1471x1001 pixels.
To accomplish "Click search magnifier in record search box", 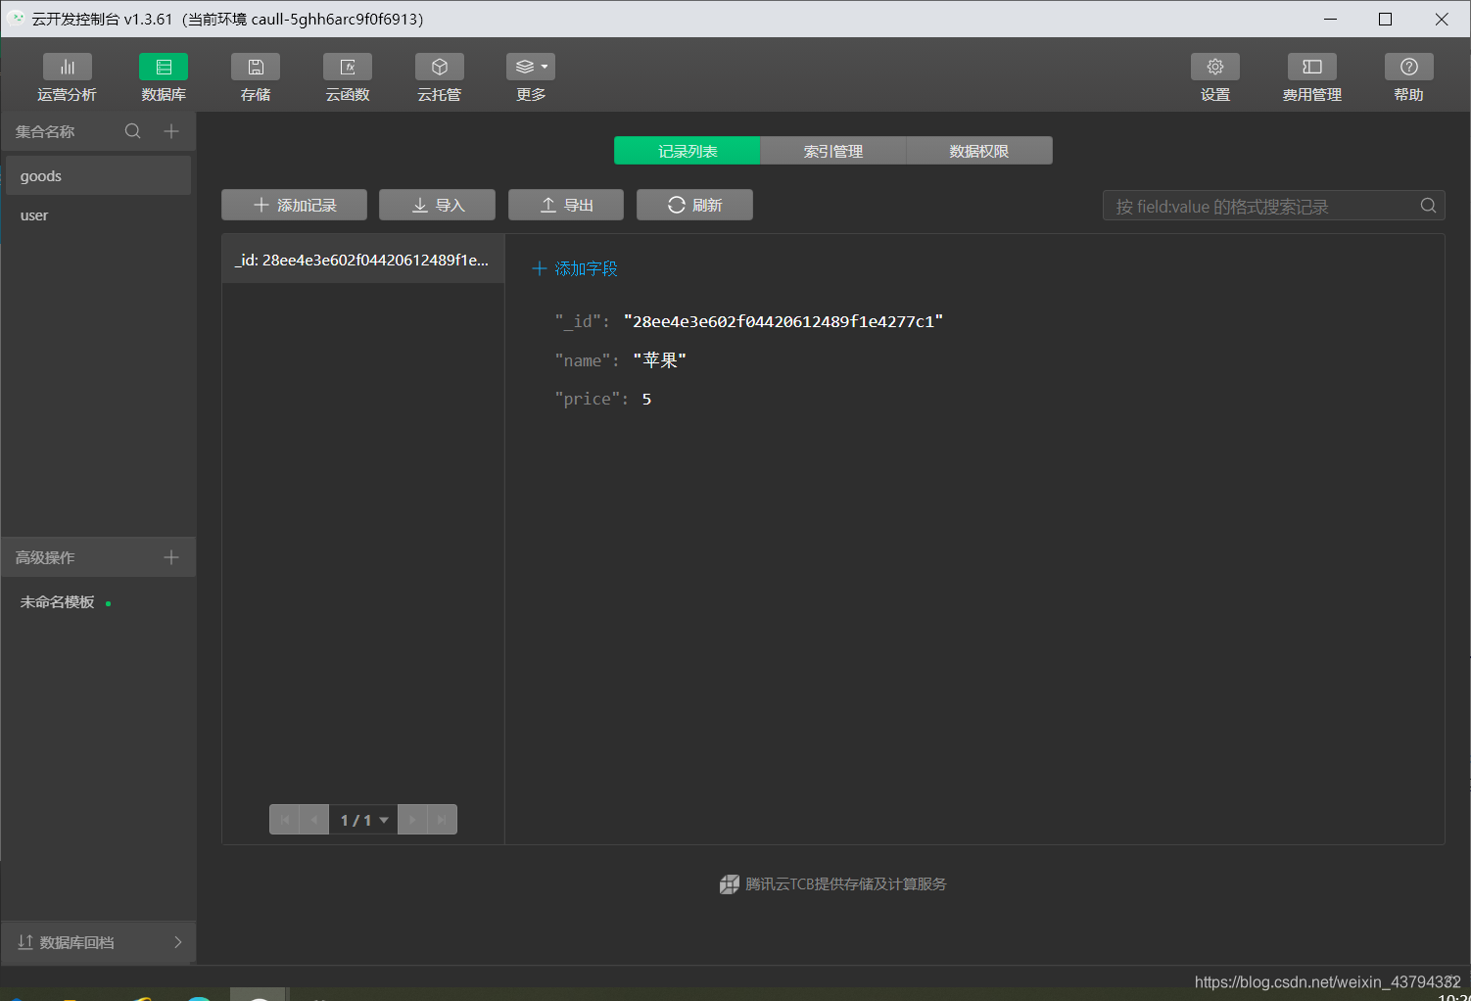I will (x=1428, y=206).
